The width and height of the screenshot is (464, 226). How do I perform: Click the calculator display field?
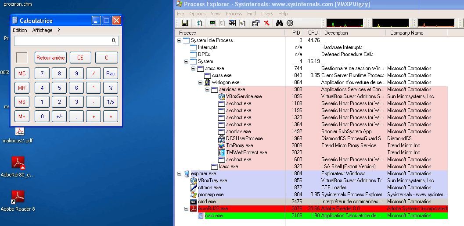point(66,41)
